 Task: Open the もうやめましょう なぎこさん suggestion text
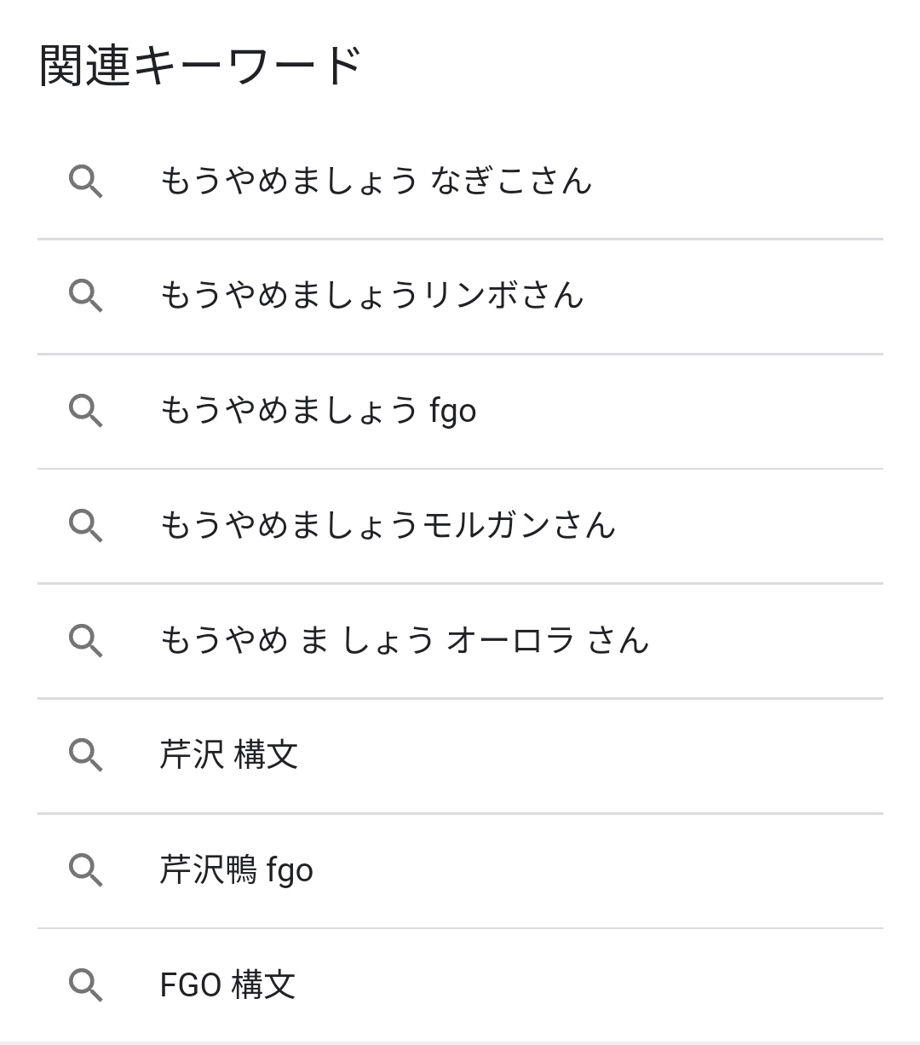(x=375, y=182)
